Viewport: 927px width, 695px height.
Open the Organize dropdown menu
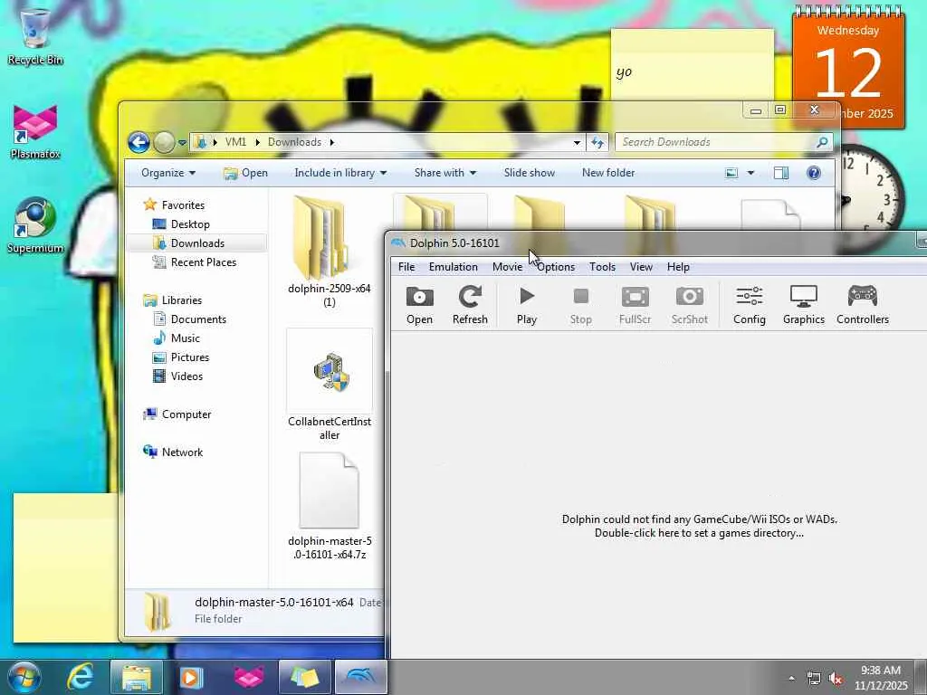pos(167,173)
